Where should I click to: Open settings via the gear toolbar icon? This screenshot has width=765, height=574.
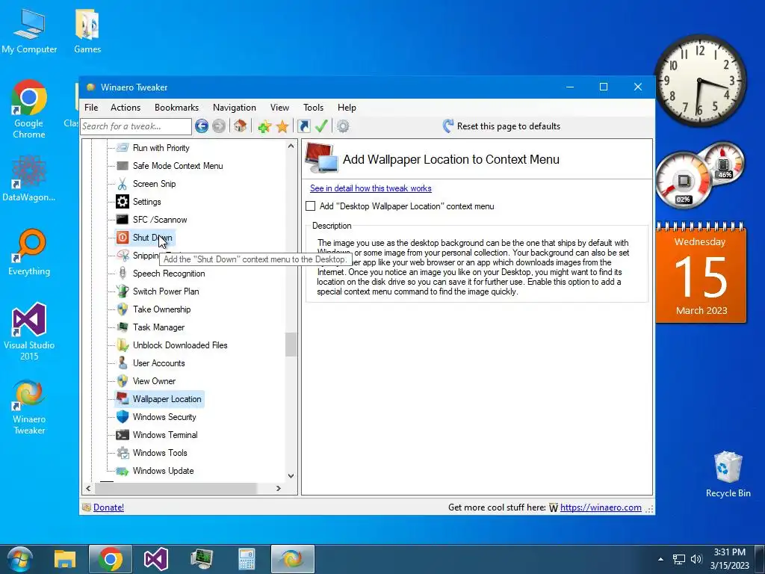pyautogui.click(x=343, y=126)
